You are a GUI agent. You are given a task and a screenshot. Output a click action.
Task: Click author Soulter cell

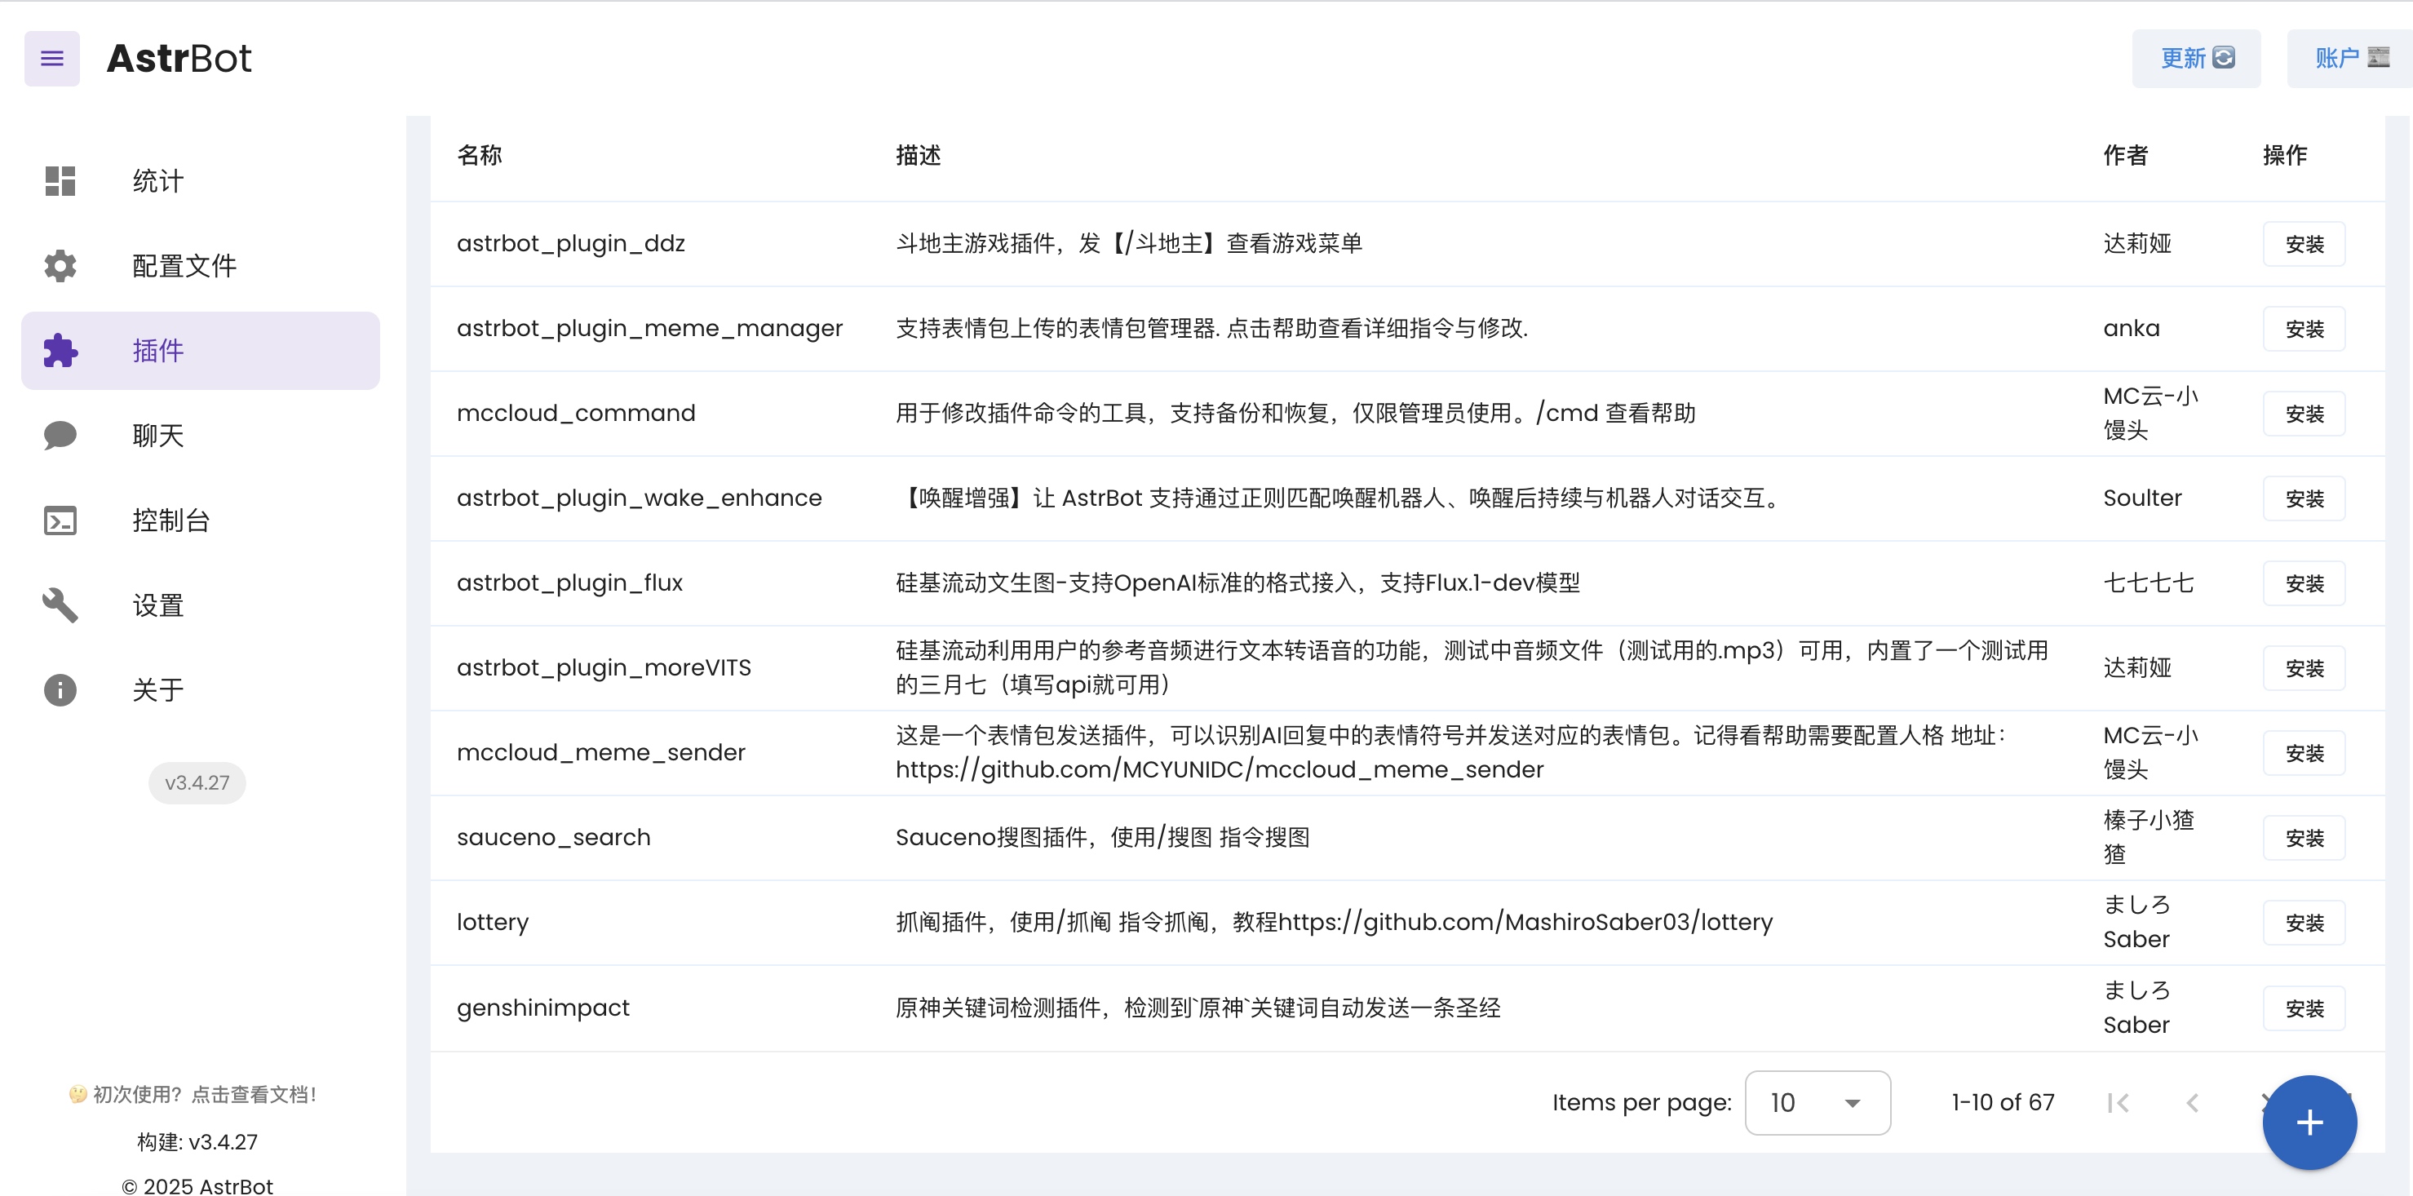(2142, 498)
